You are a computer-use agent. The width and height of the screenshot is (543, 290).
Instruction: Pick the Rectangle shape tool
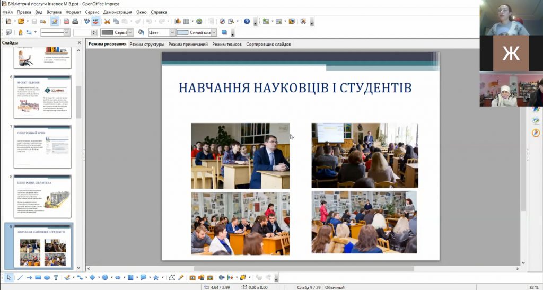pos(38,277)
